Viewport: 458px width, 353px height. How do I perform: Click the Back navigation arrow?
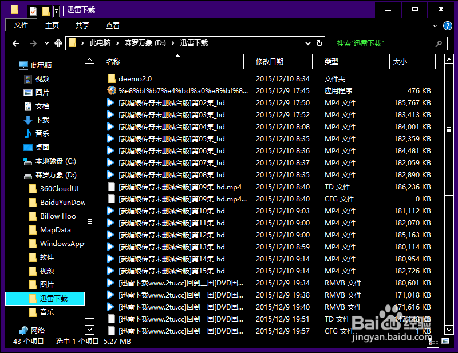16,43
